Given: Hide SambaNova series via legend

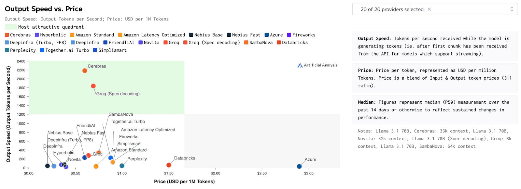Looking at the screenshot, I should (x=258, y=43).
